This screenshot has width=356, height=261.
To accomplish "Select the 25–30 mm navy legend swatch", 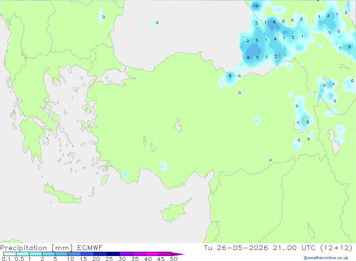I will (x=113, y=254).
